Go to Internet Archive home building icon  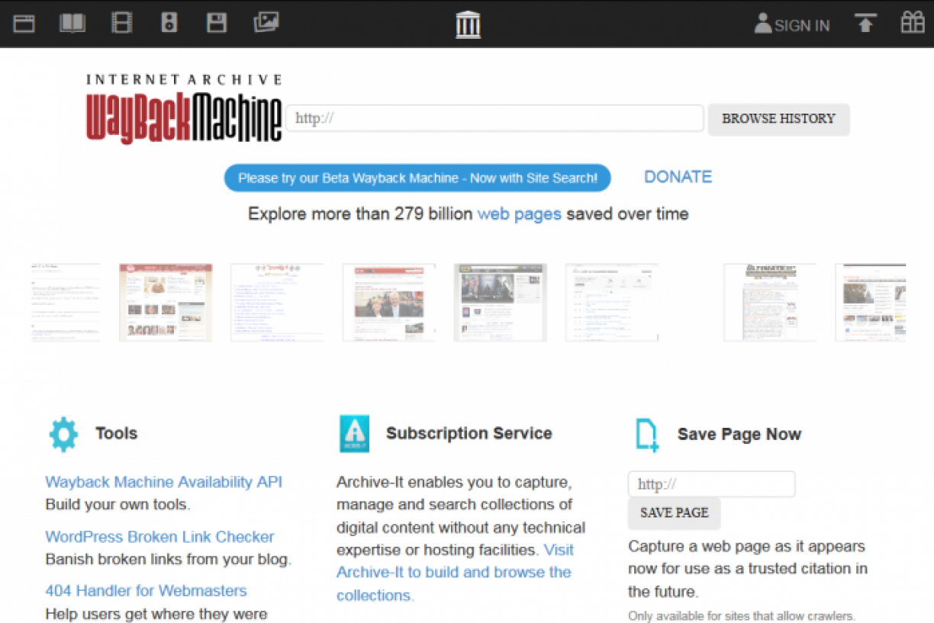point(469,24)
